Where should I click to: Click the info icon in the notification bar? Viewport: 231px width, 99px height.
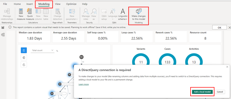(x=10, y=27)
